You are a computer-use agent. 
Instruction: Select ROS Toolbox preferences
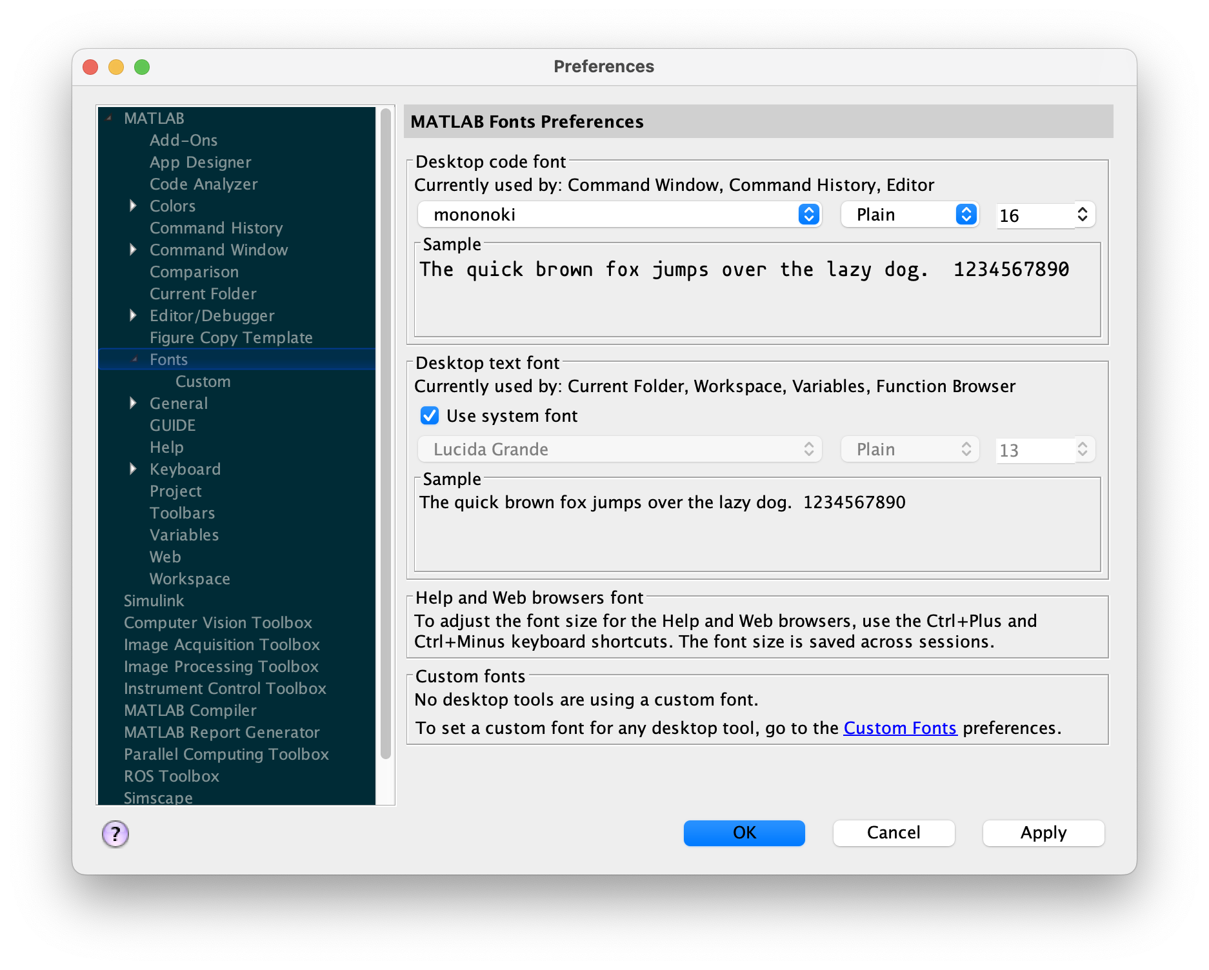[171, 776]
